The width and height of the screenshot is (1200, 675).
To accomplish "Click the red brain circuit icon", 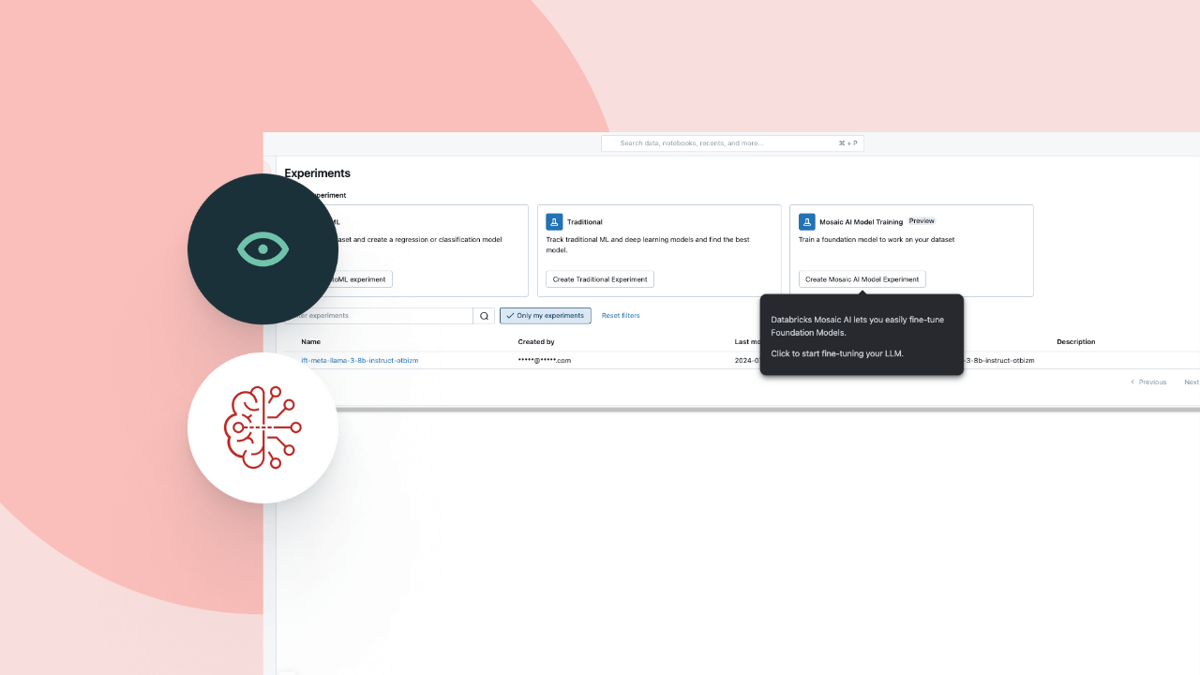I will point(263,427).
